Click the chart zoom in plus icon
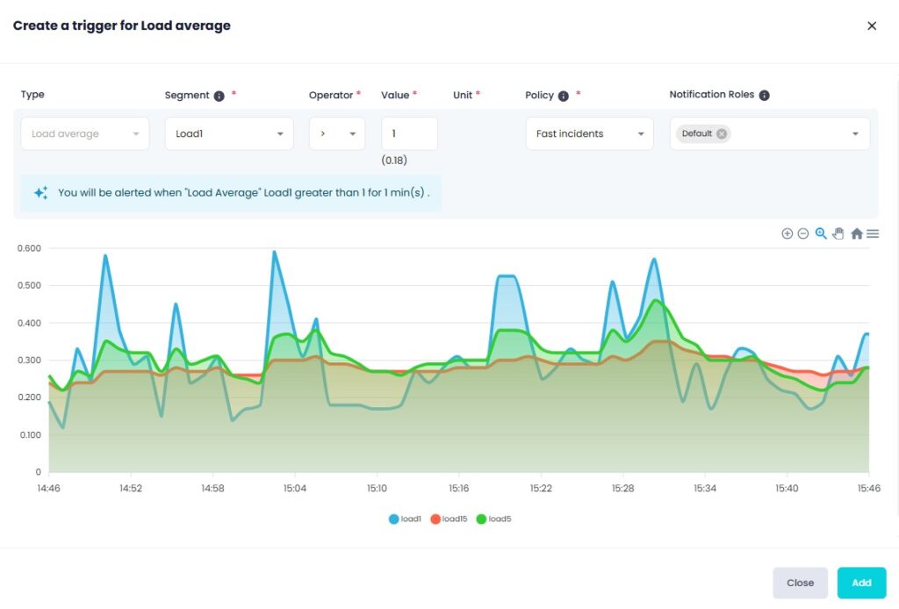Image resolution: width=899 pixels, height=609 pixels. [787, 233]
